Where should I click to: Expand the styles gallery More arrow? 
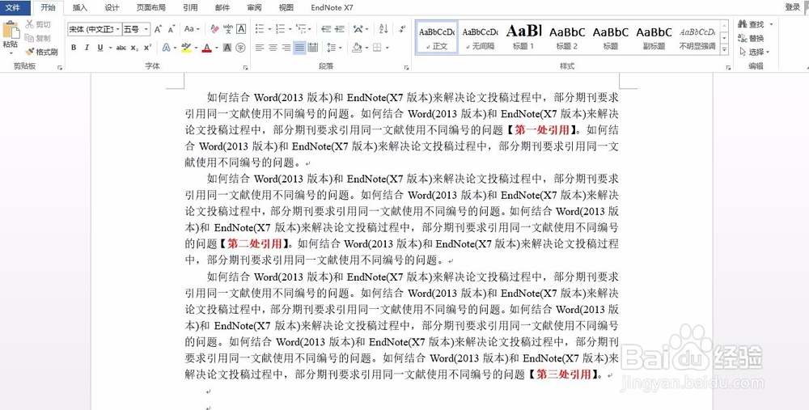point(724,50)
